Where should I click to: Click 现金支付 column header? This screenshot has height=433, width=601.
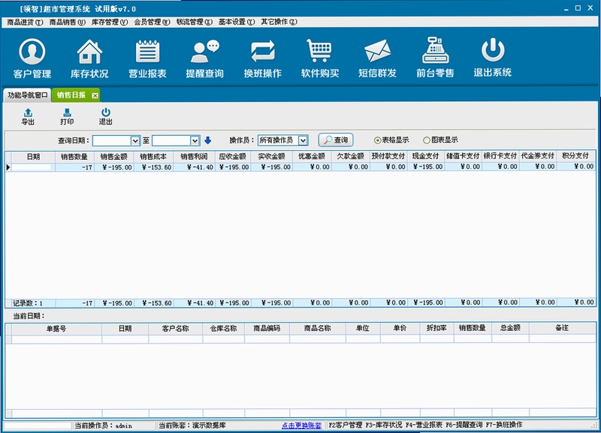click(x=425, y=156)
